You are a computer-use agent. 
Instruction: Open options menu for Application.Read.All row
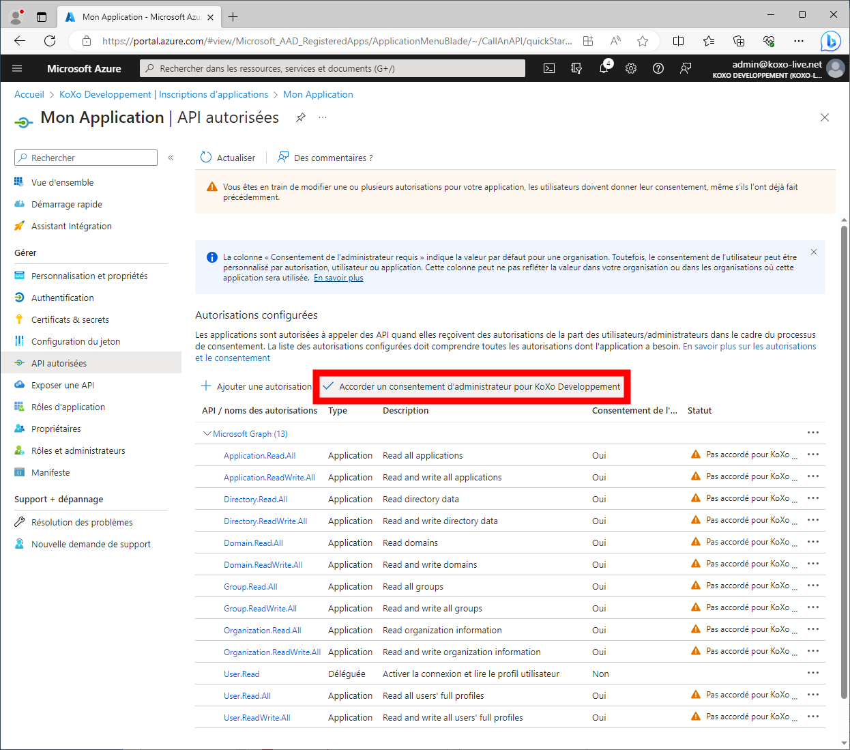point(813,455)
